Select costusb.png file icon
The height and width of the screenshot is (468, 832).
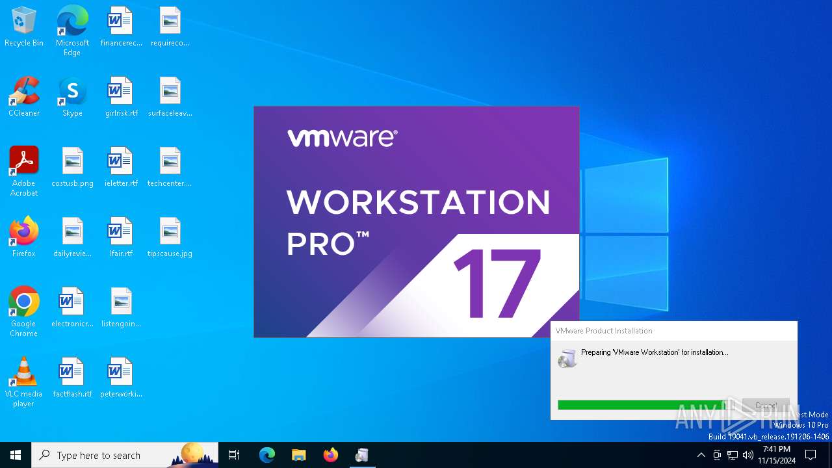click(x=72, y=168)
